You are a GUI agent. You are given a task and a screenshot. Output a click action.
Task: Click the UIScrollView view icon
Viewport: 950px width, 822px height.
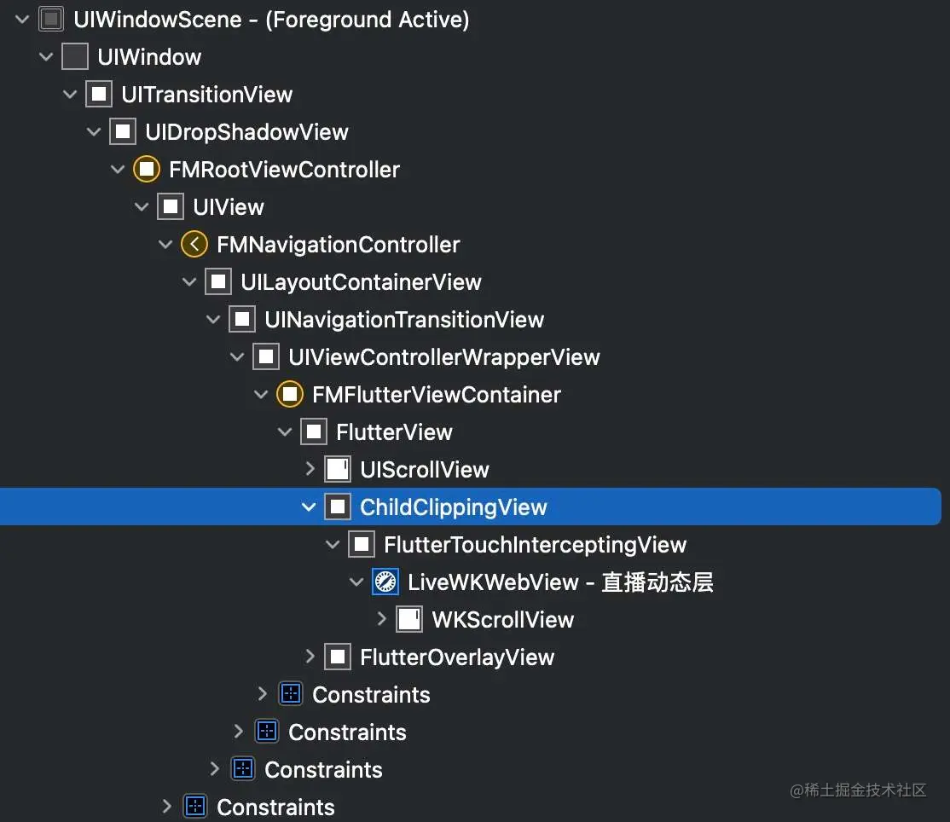[x=338, y=469]
